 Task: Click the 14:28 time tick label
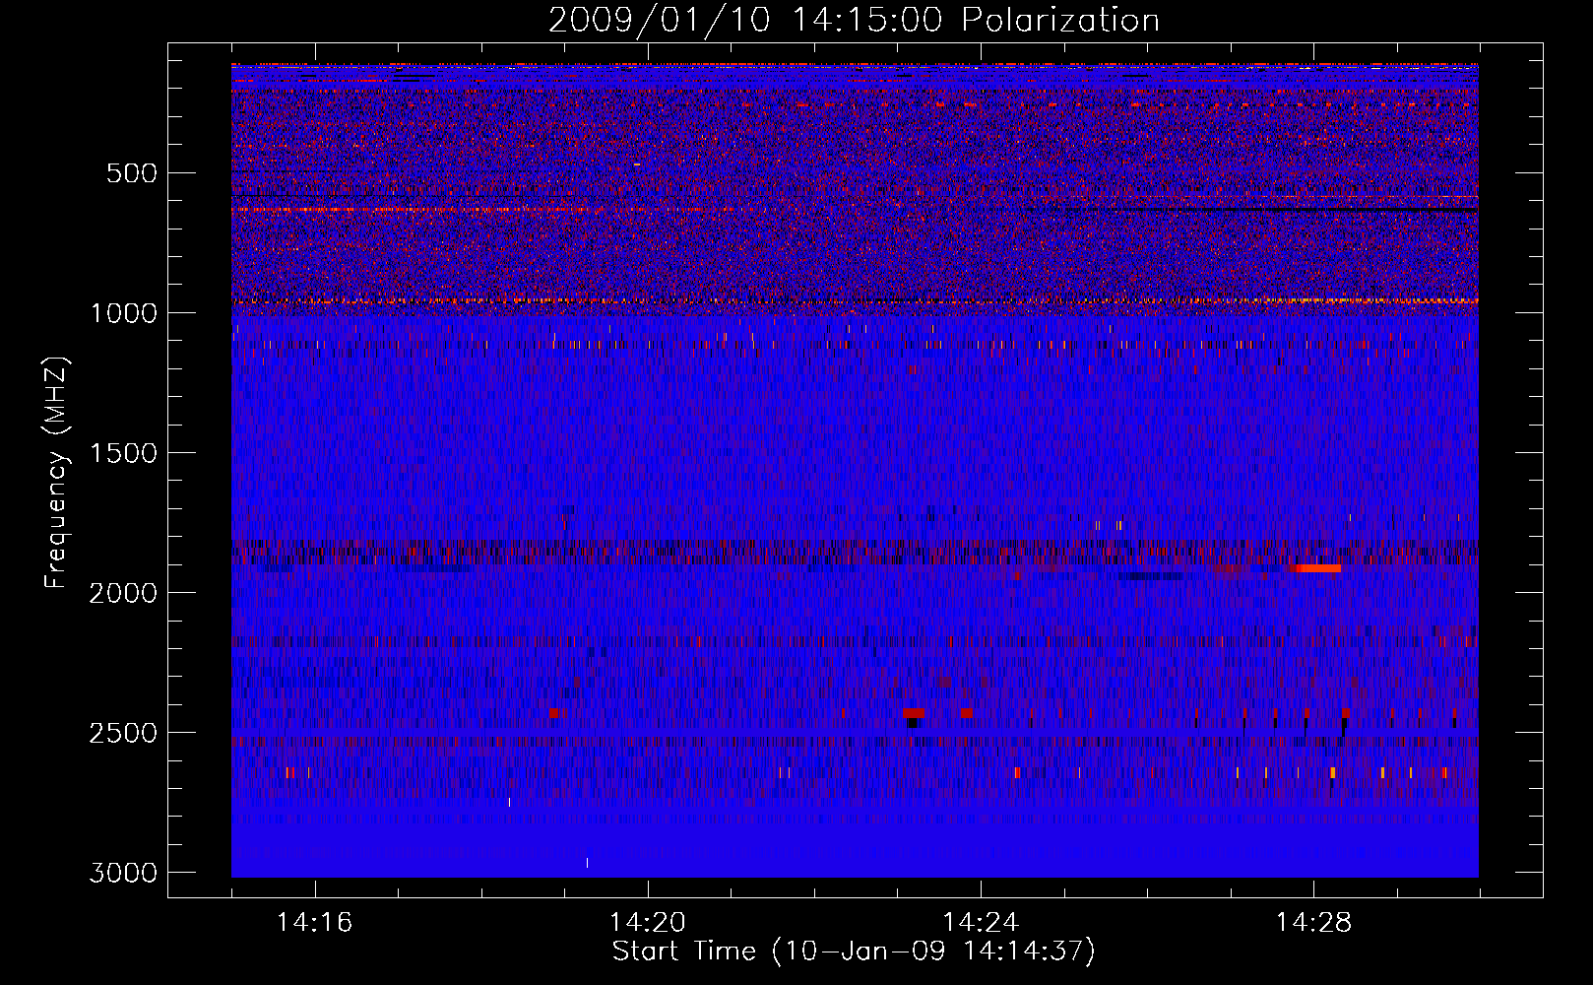tap(1313, 923)
